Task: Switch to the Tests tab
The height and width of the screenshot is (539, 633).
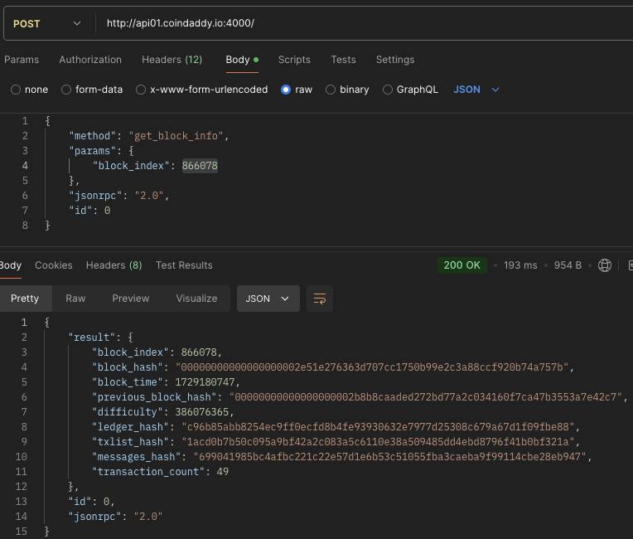Action: click(343, 60)
